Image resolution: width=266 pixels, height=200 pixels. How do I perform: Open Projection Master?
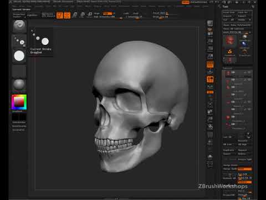tap(19, 16)
